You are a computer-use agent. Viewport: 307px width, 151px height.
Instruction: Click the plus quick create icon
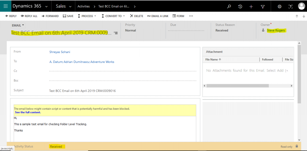(251, 7)
